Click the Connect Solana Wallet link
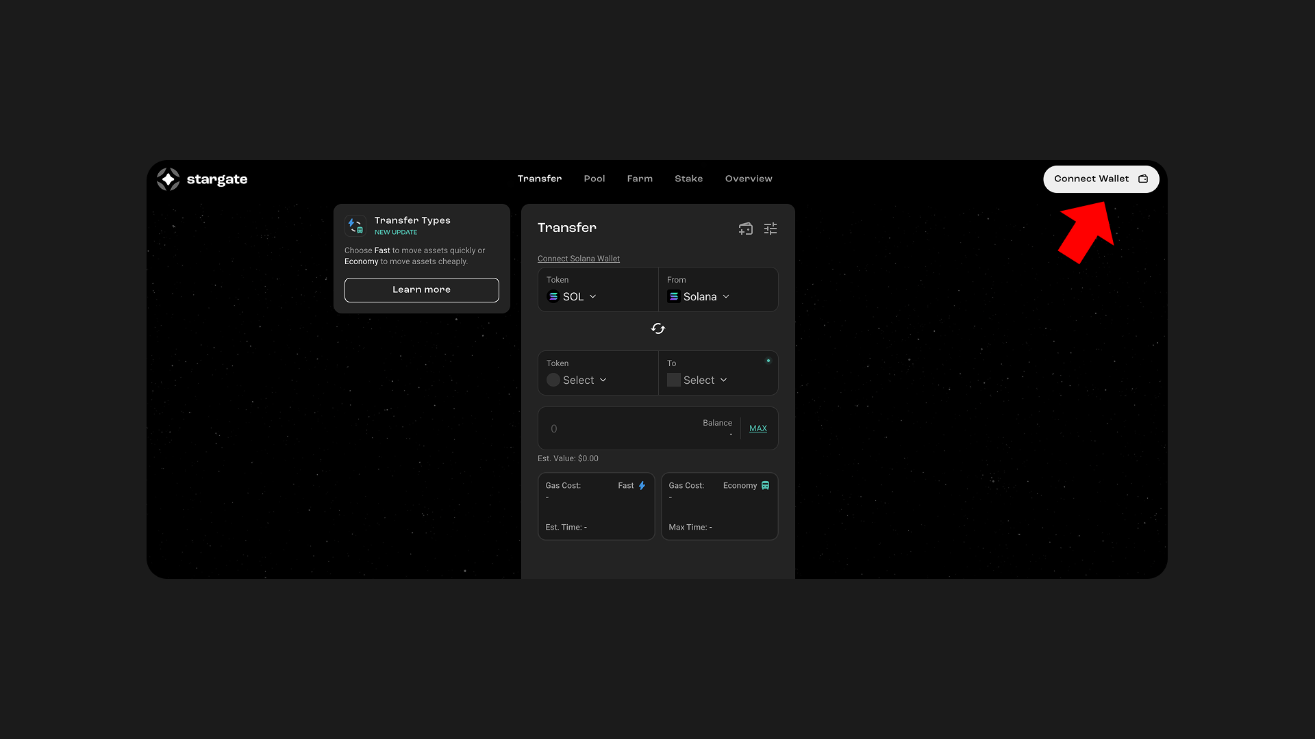The width and height of the screenshot is (1315, 739). [578, 259]
